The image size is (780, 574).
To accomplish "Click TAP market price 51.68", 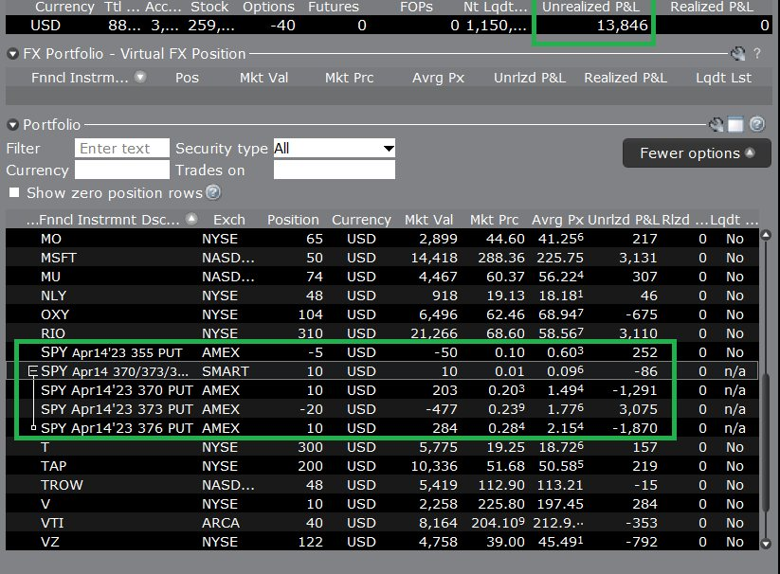I will coord(505,466).
